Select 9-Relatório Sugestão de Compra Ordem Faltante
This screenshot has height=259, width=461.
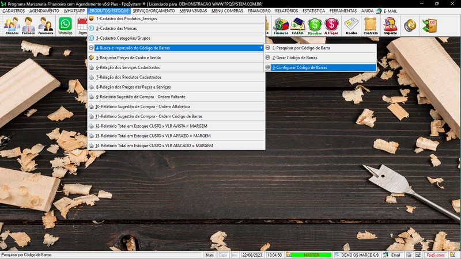click(x=176, y=97)
